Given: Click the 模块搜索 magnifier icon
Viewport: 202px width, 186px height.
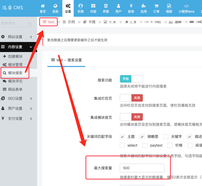Looking at the screenshot, I should 5,73.
